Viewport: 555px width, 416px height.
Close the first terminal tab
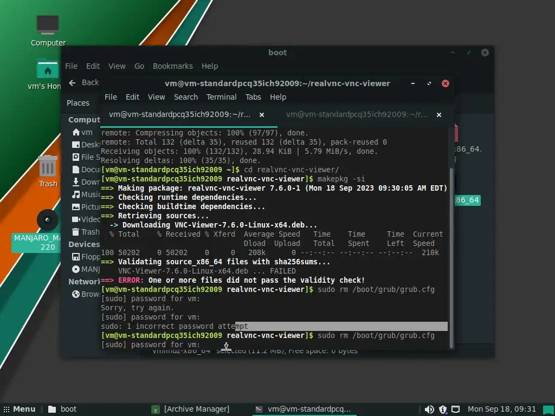262,115
